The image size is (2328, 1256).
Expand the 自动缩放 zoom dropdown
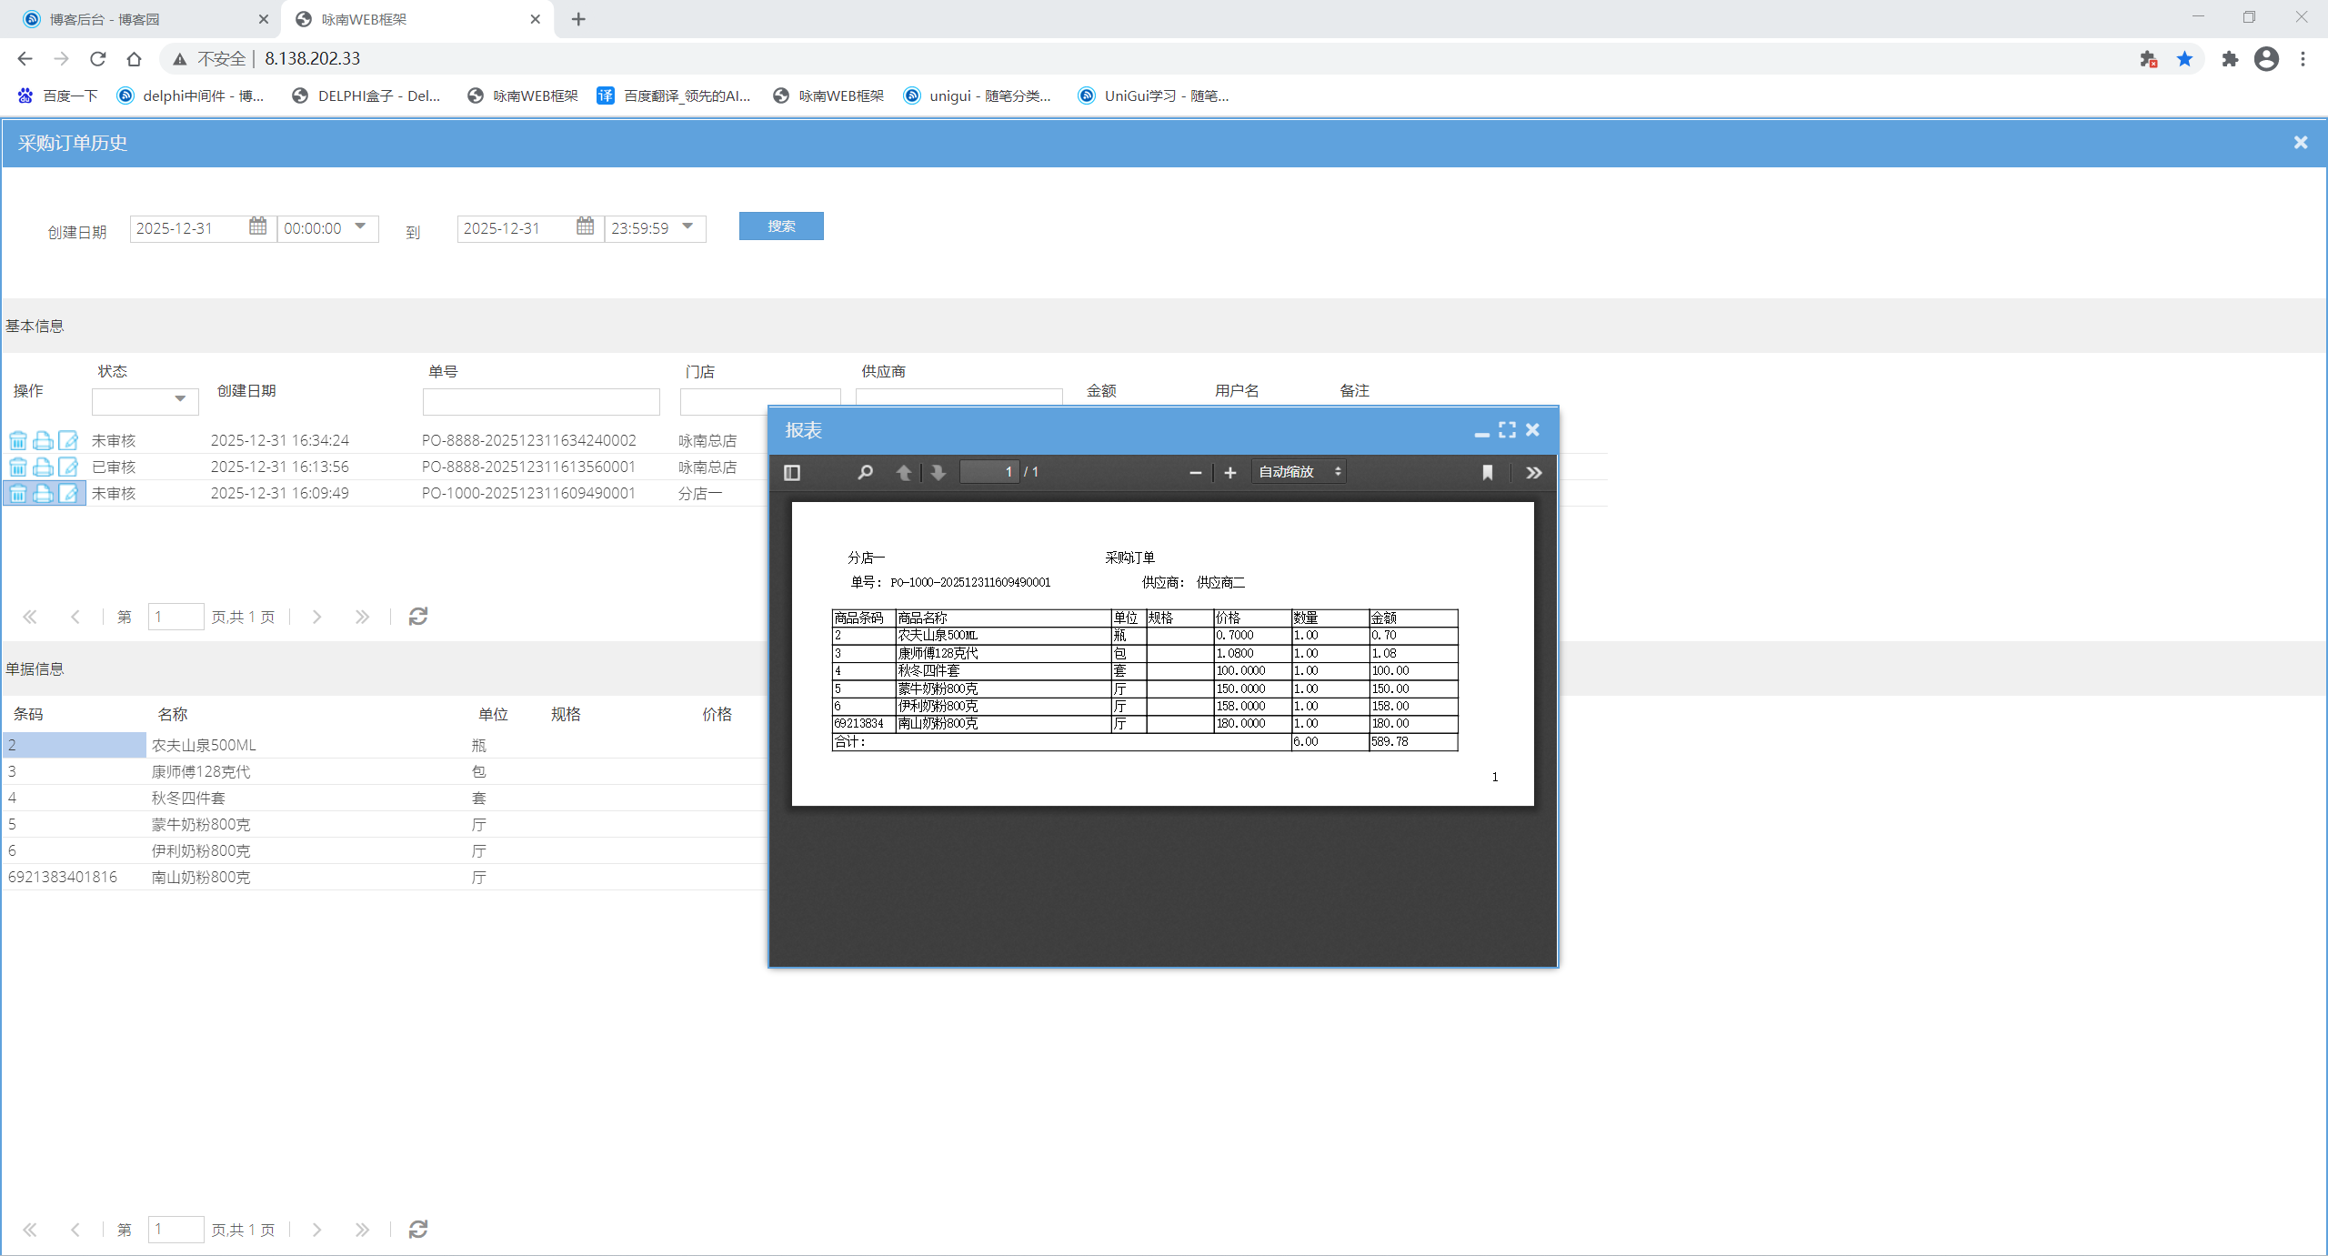(x=1299, y=472)
